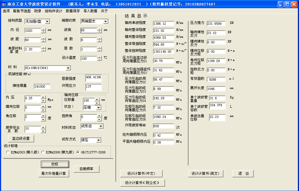Increase 内压 value with up spinner arrow
299x191 pixels.
click(43, 97)
